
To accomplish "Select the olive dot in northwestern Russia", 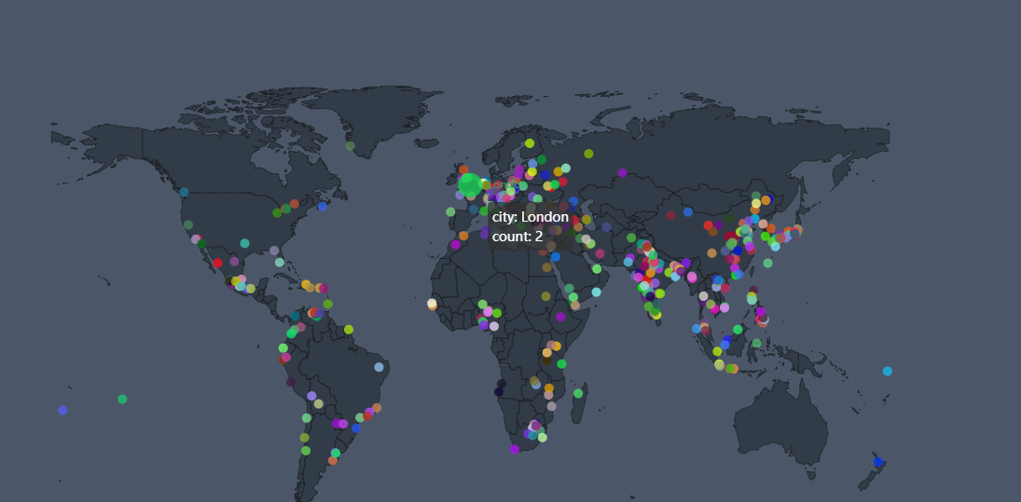I will coord(588,154).
